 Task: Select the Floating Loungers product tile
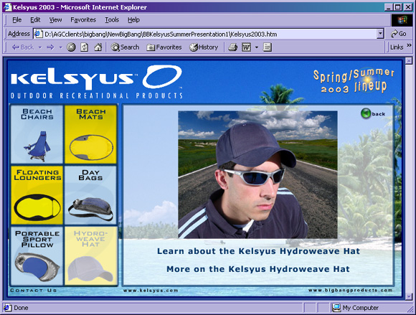pyautogui.click(x=37, y=195)
